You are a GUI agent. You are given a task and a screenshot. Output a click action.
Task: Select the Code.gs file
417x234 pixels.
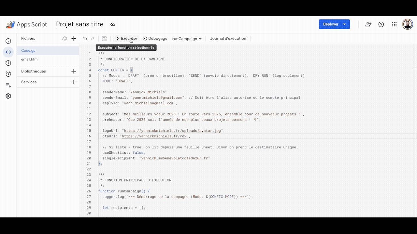click(28, 50)
